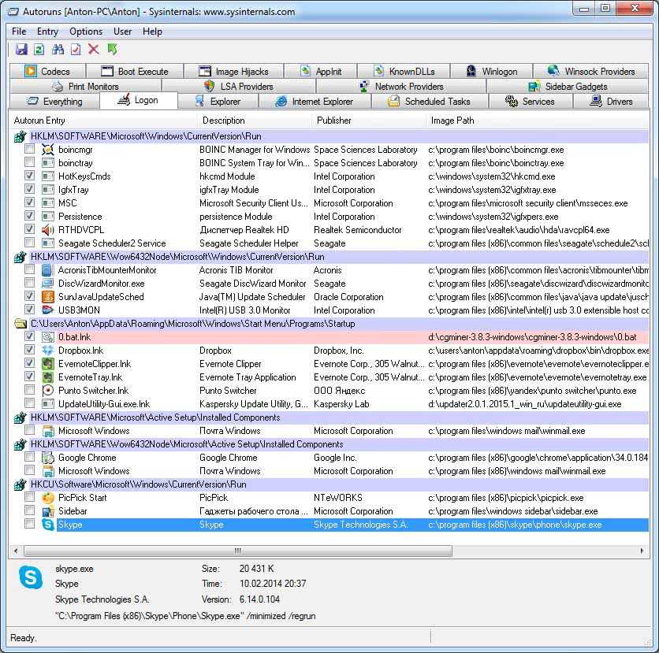The width and height of the screenshot is (659, 653).
Task: Open Find with the binoculars icon
Action: [58, 50]
